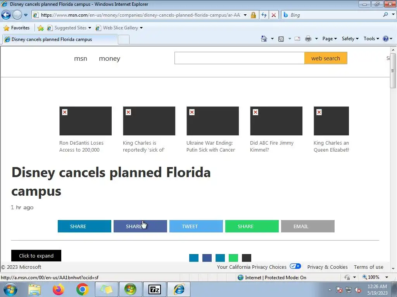Image resolution: width=397 pixels, height=297 pixels.
Task: Launch Firefox from the taskbar
Action: (58, 289)
